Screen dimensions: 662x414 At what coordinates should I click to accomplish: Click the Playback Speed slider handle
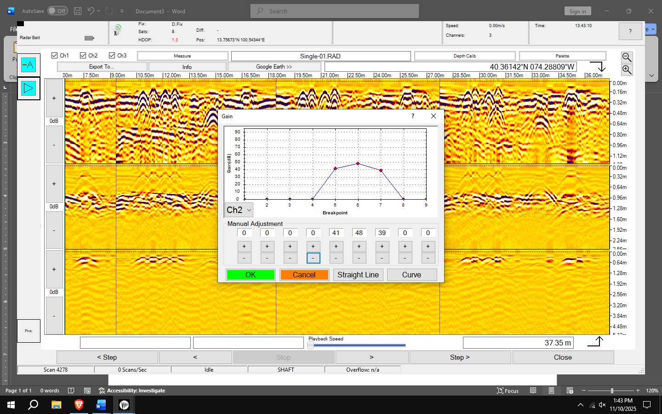311,345
